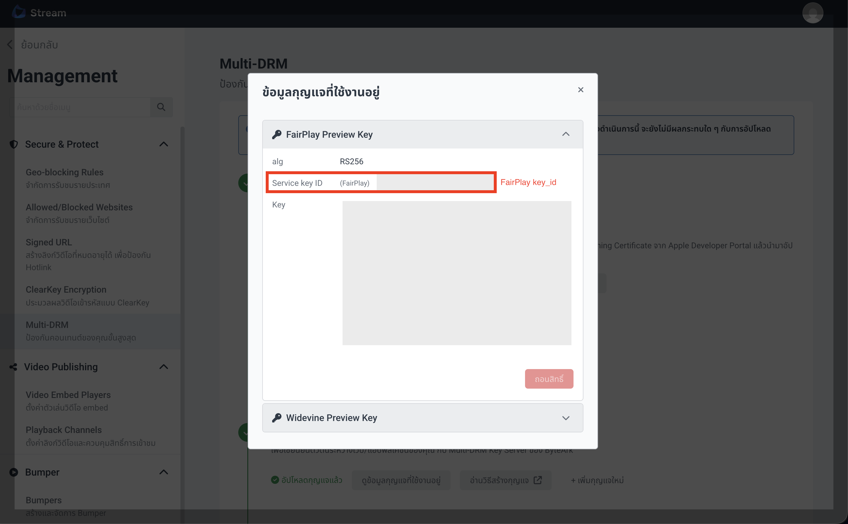The image size is (848, 524).
Task: Expand the Widevine Preview Key section
Action: point(566,418)
